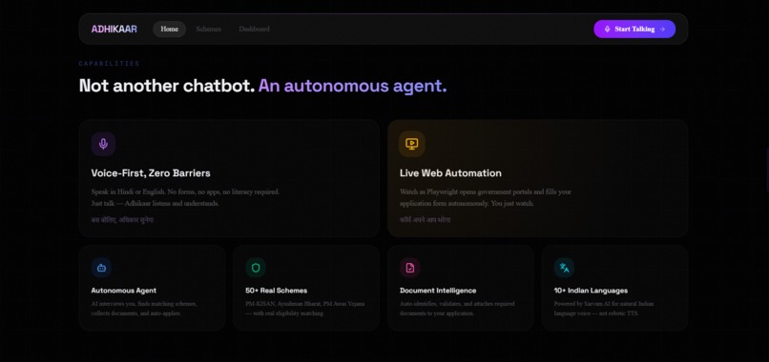Image resolution: width=769 pixels, height=362 pixels.
Task: Click the teal translate languages icon
Action: [x=564, y=268]
